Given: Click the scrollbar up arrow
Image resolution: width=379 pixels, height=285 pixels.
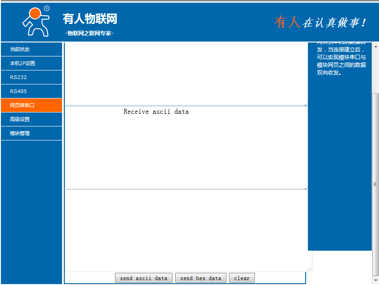Looking at the screenshot, I should (x=375, y=46).
